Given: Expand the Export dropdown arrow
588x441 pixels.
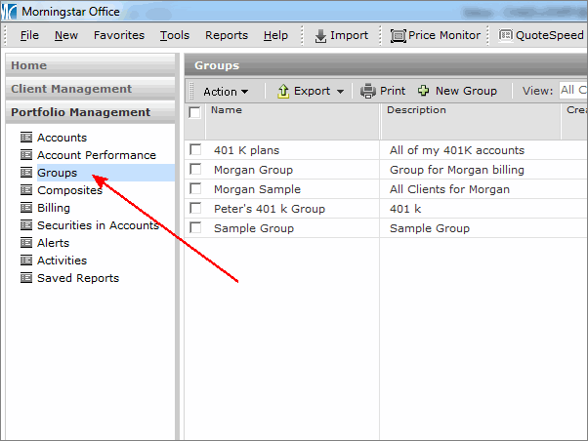Looking at the screenshot, I should pos(341,91).
